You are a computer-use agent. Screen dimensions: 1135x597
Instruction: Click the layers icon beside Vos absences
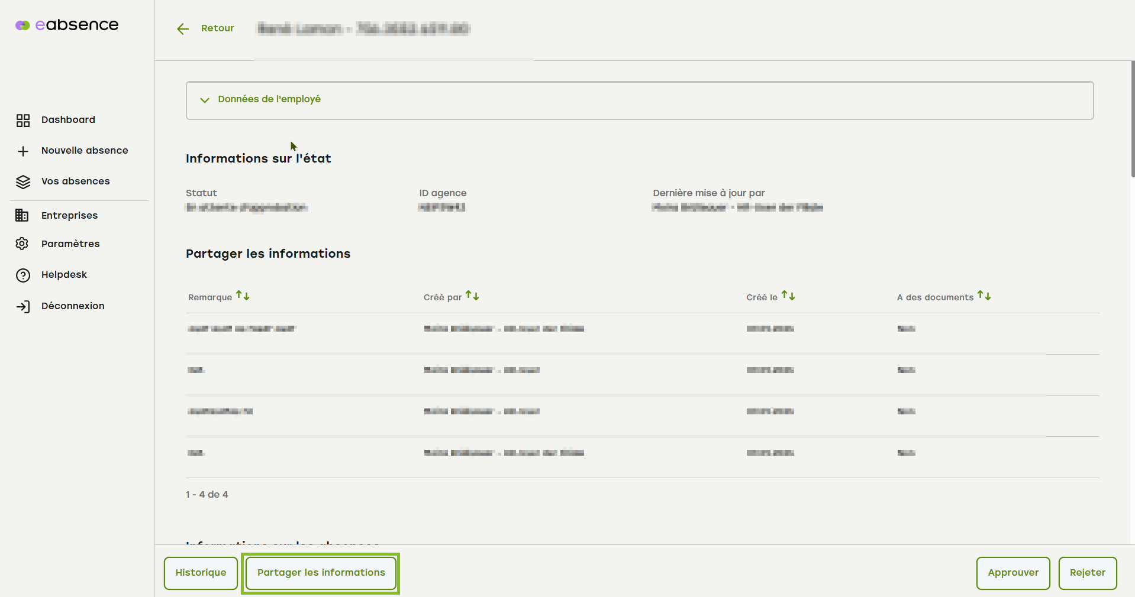click(23, 182)
